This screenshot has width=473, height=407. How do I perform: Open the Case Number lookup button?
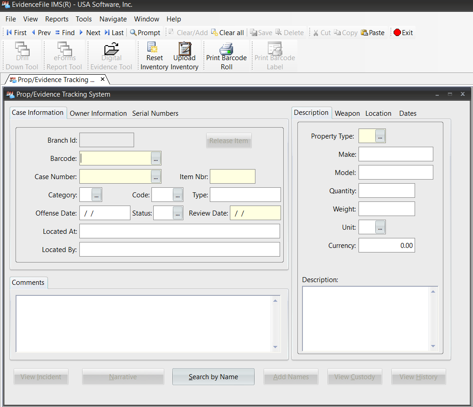click(x=156, y=177)
